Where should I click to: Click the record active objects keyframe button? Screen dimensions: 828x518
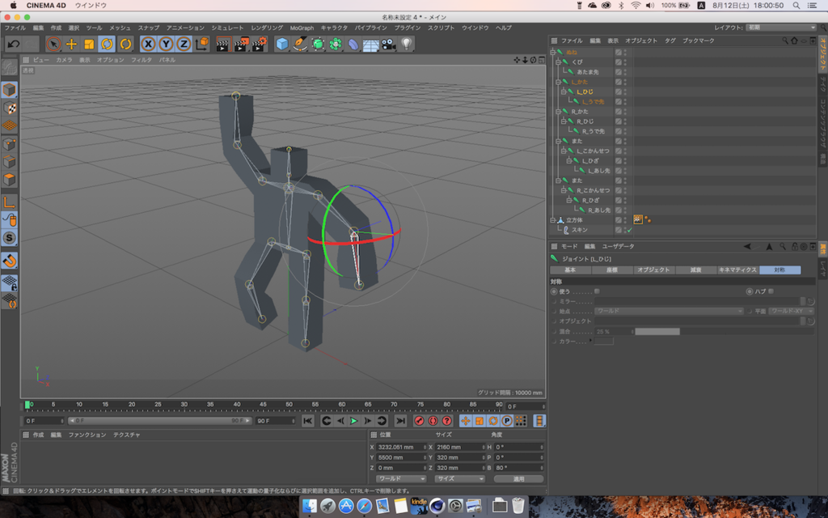pyautogui.click(x=420, y=421)
